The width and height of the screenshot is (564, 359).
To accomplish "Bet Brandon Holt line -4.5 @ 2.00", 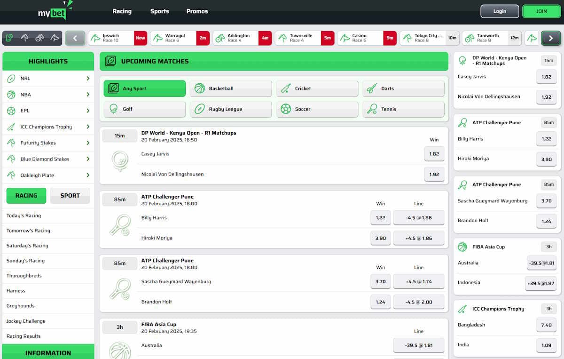I will click(419, 302).
